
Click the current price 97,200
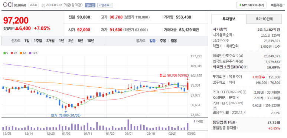(x=16, y=20)
